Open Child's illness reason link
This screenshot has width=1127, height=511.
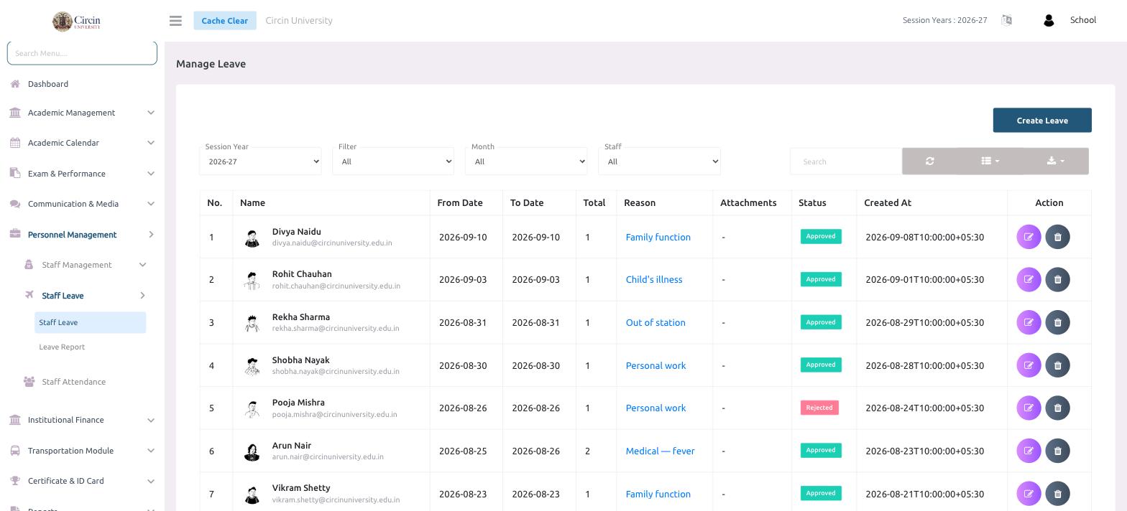pos(654,279)
